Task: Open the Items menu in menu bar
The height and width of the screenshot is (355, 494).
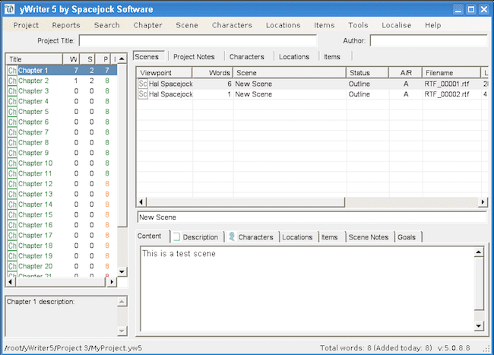Action: (x=325, y=25)
